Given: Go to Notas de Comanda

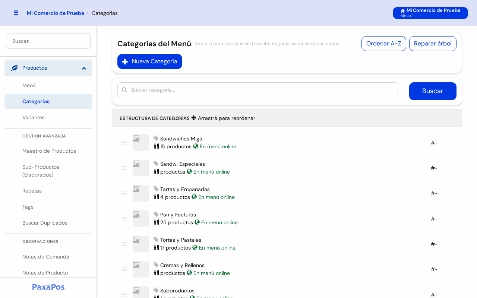Looking at the screenshot, I should [x=48, y=257].
